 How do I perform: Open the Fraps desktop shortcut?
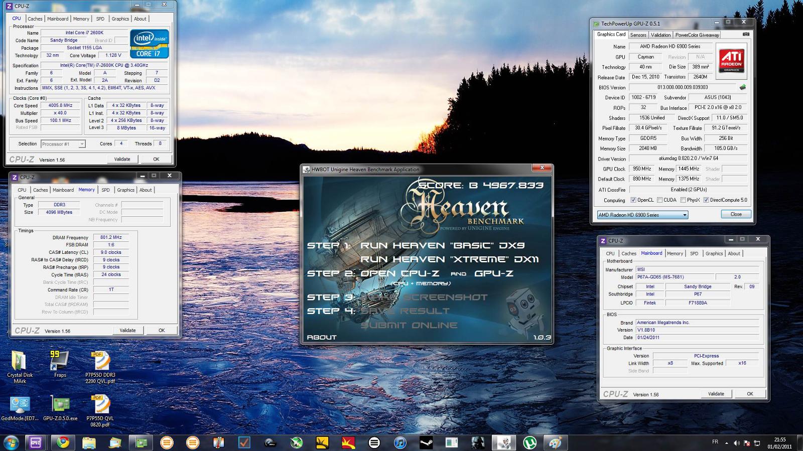point(60,364)
